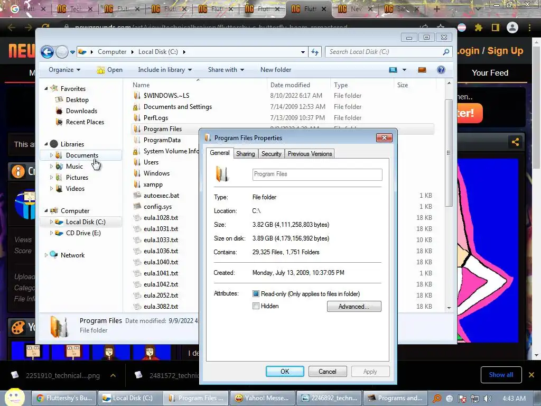Toggle the Read-only attribute checkbox
Screen dimensions: 541x406
tap(256, 294)
